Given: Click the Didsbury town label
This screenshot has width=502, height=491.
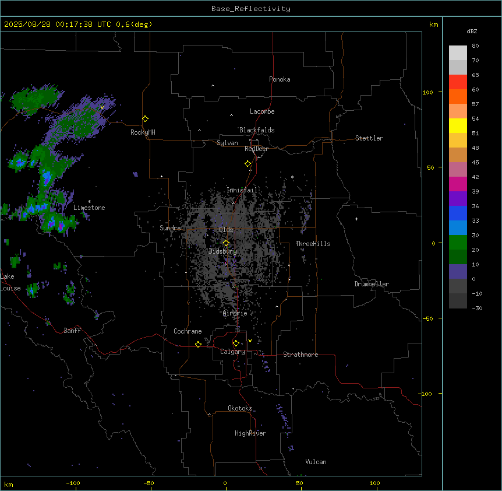Looking at the screenshot, I should (x=223, y=251).
